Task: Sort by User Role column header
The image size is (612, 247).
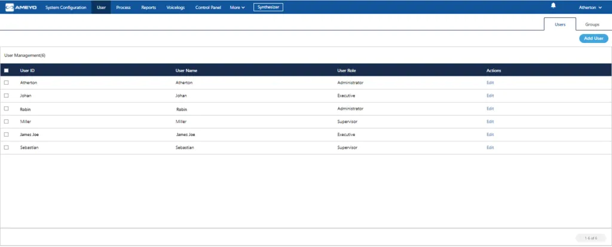Action: click(347, 70)
